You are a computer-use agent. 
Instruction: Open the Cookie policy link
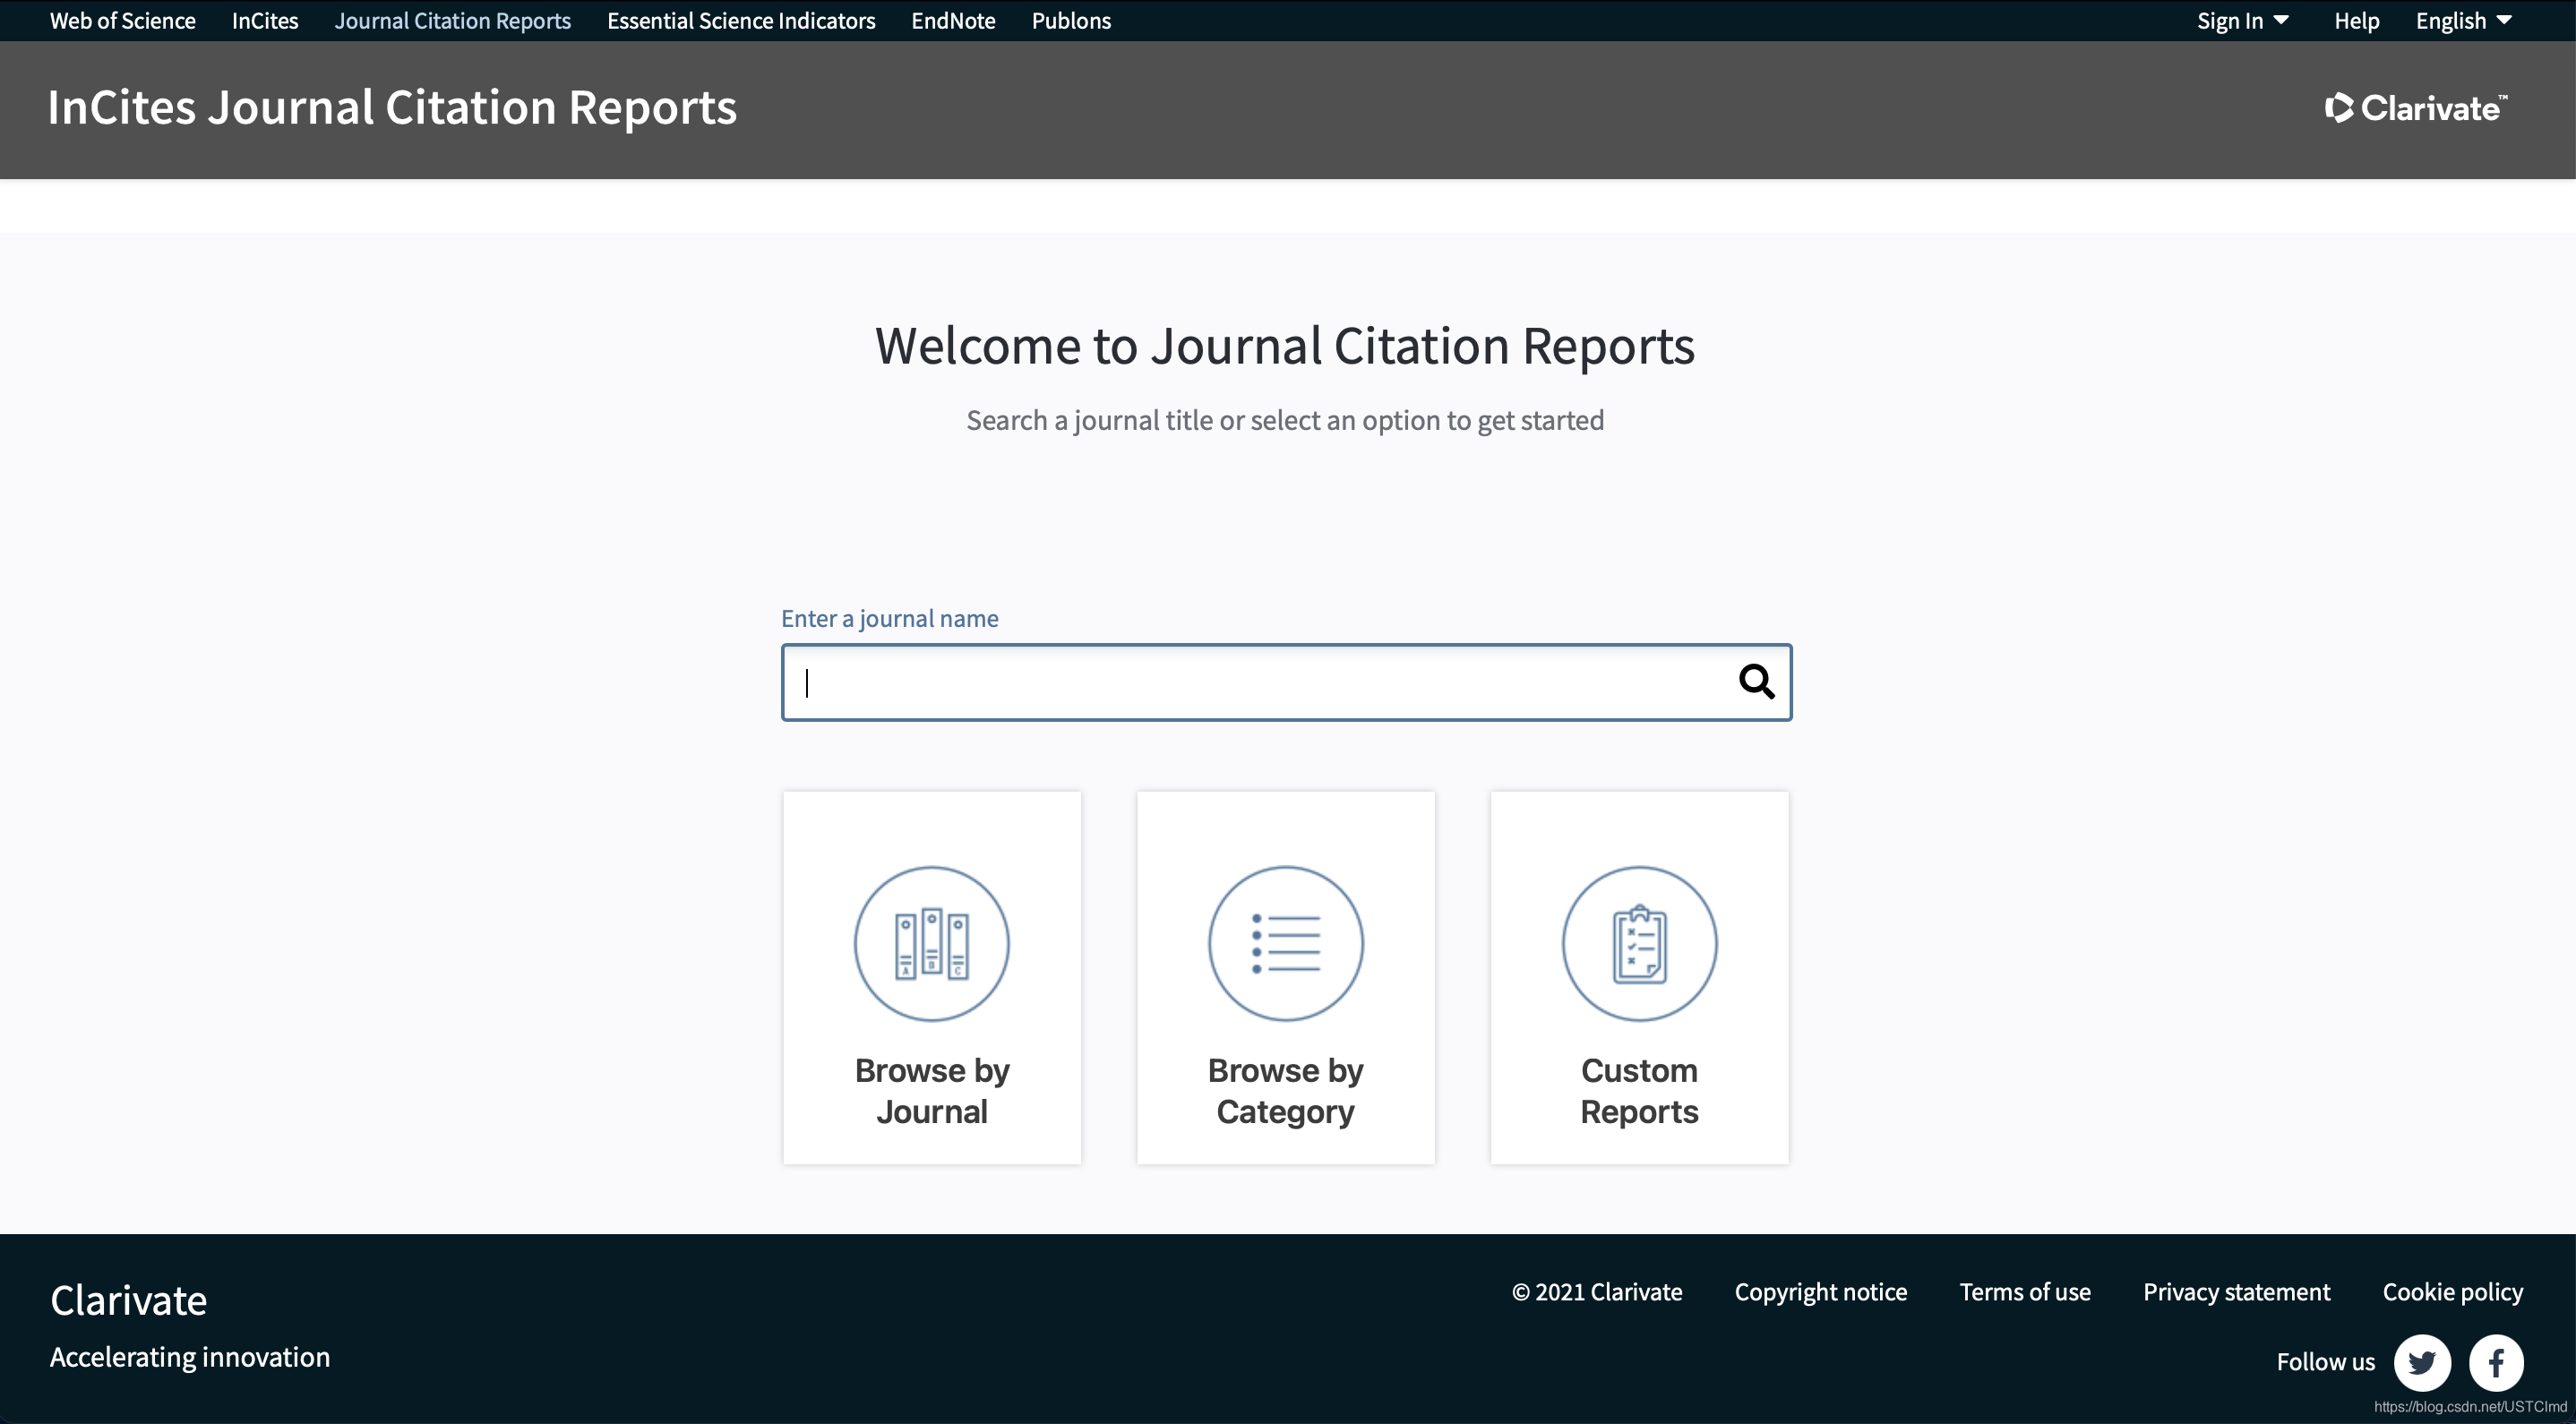2452,1292
